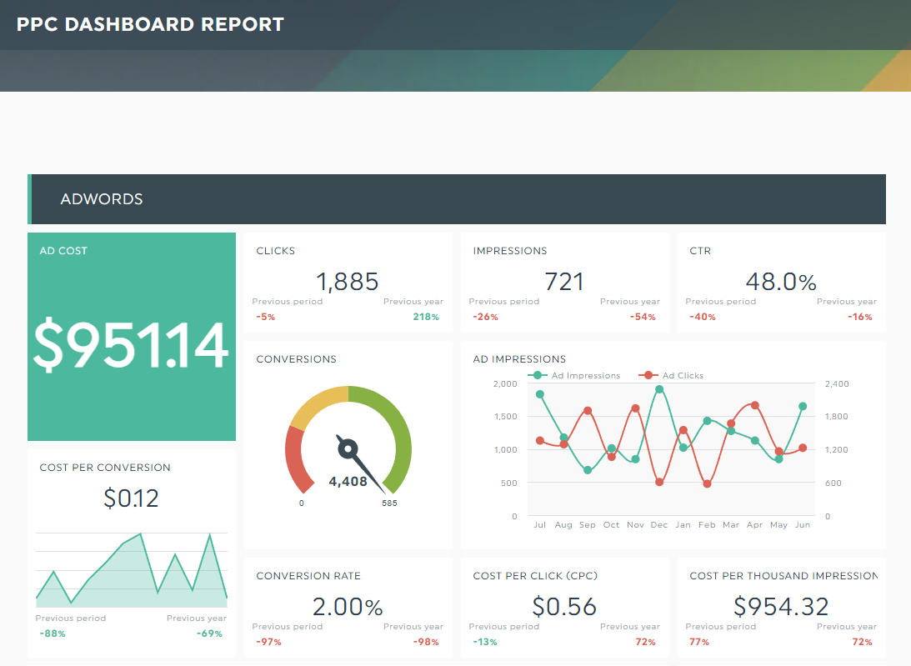Click the COST PER CONVERSION widget title
The image size is (911, 666).
[x=105, y=468]
